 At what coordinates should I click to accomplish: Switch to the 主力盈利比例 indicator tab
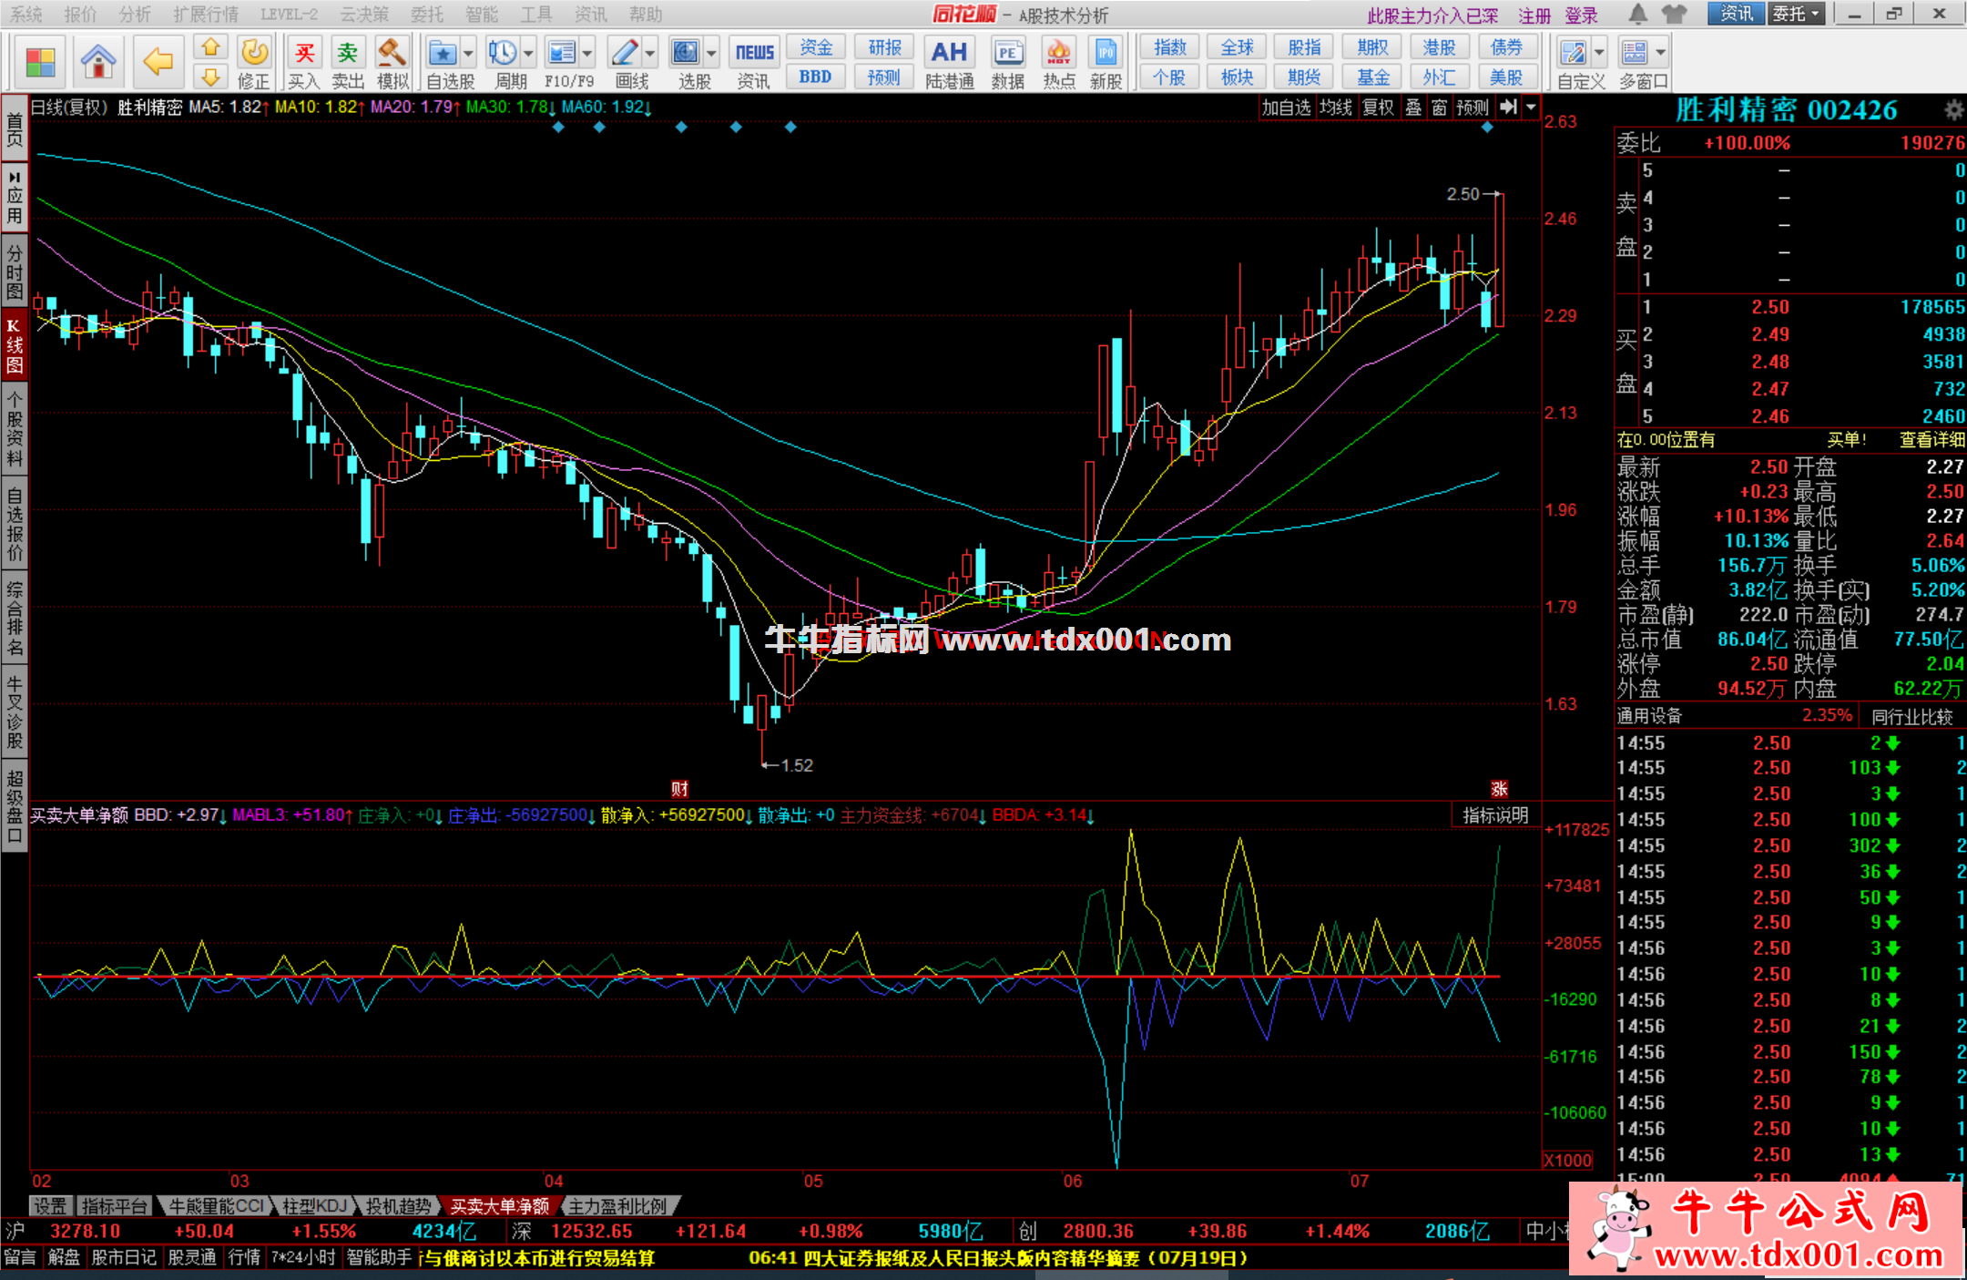click(618, 1206)
